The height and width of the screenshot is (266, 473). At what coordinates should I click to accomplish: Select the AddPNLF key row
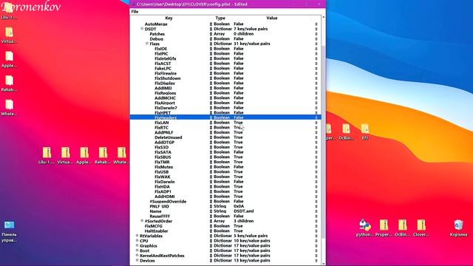click(x=164, y=132)
